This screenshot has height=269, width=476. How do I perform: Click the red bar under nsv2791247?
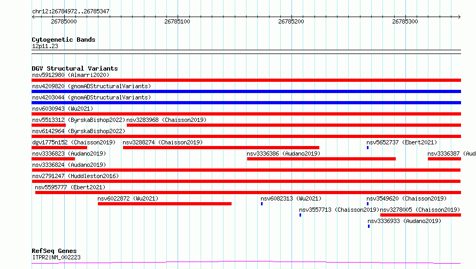(246, 181)
